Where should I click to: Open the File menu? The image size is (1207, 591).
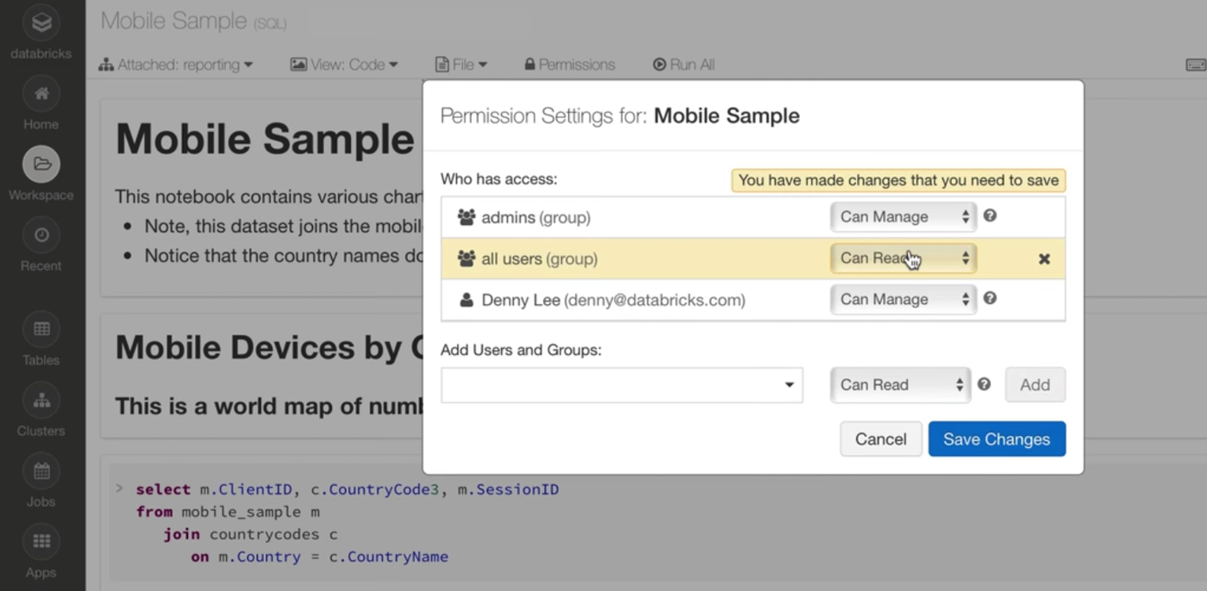461,65
